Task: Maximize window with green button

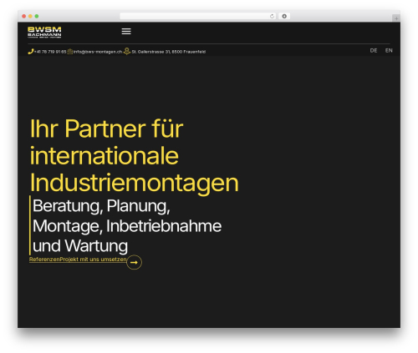Action: (x=37, y=17)
